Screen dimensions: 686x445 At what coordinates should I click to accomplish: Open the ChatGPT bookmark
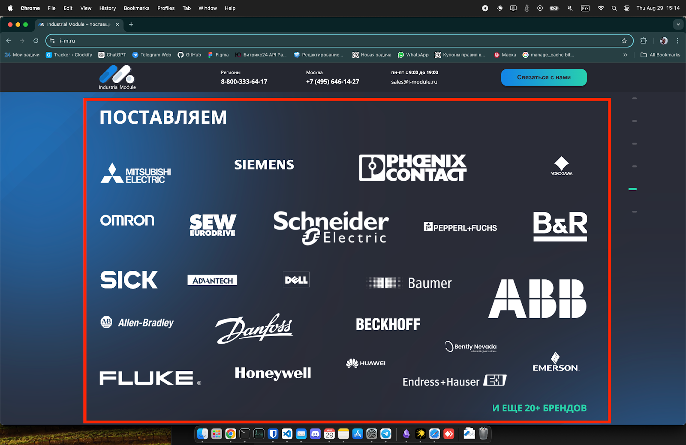click(x=112, y=55)
